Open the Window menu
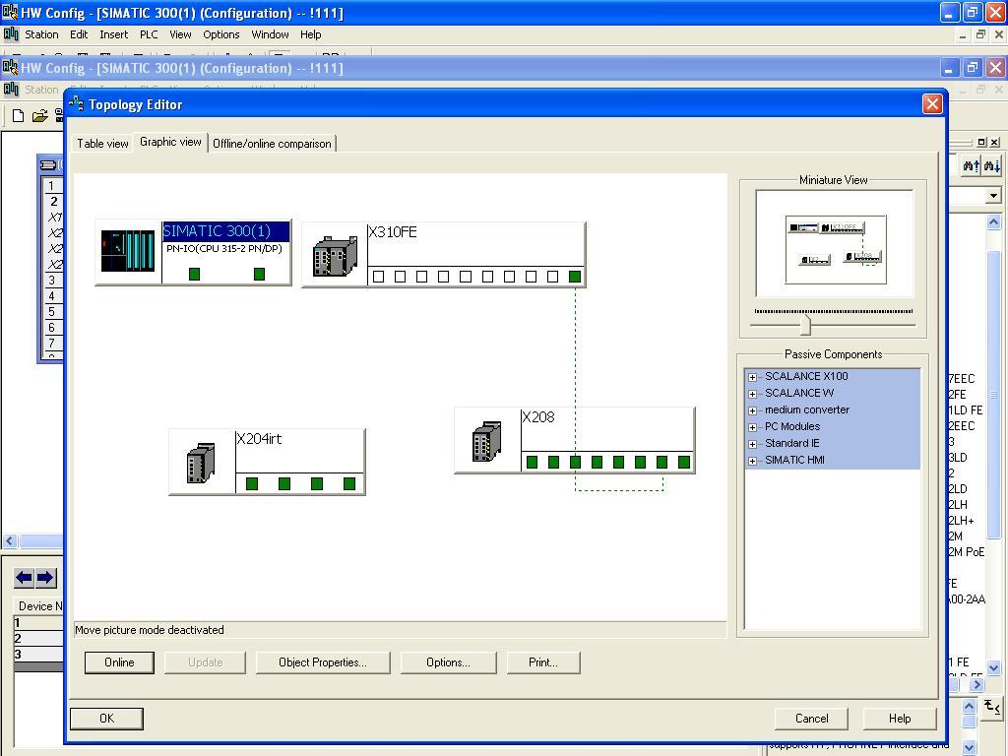This screenshot has width=1008, height=756. coord(270,34)
